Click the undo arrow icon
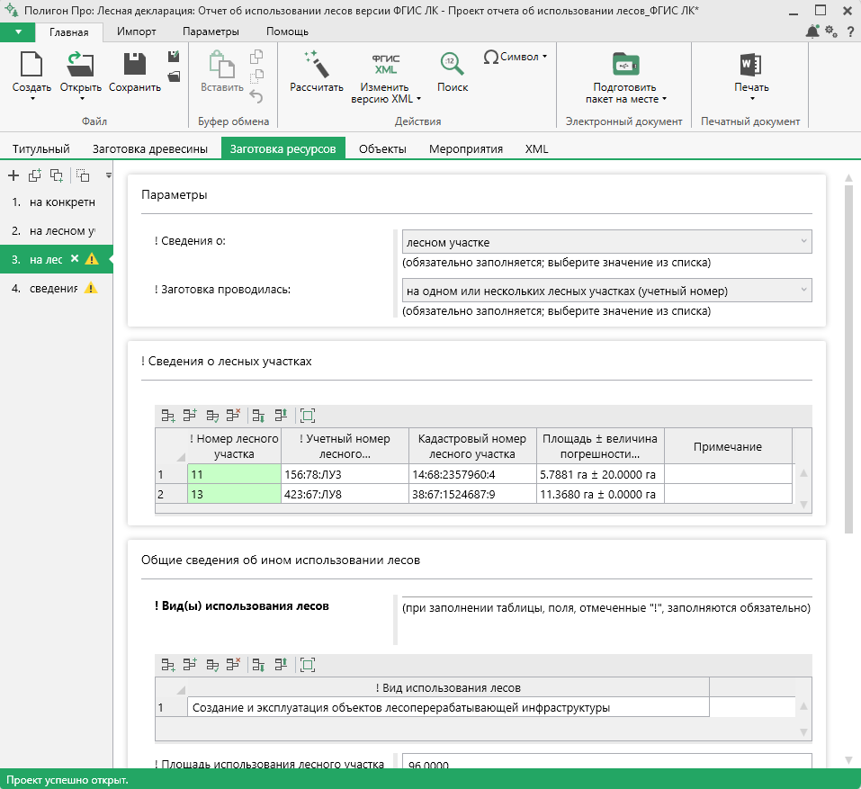861x789 pixels. 256,96
